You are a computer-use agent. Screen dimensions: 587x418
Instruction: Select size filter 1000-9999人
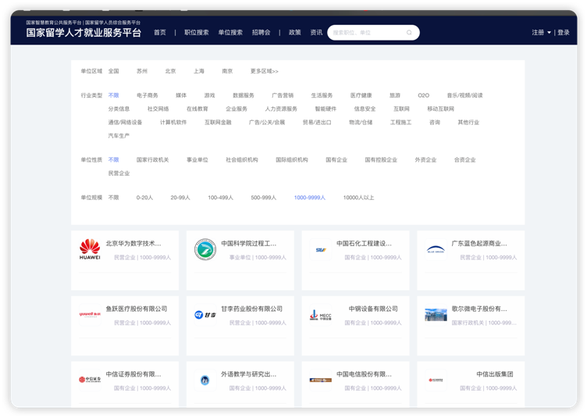click(310, 198)
